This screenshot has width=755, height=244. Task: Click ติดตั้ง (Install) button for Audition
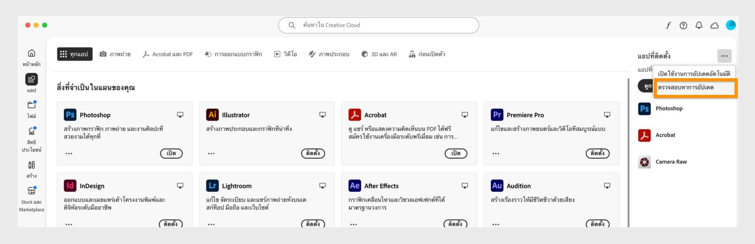tap(598, 224)
